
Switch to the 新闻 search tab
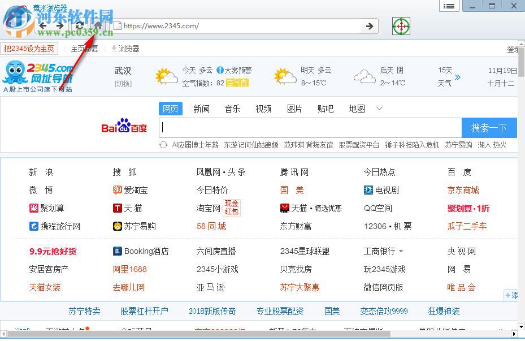(x=201, y=109)
